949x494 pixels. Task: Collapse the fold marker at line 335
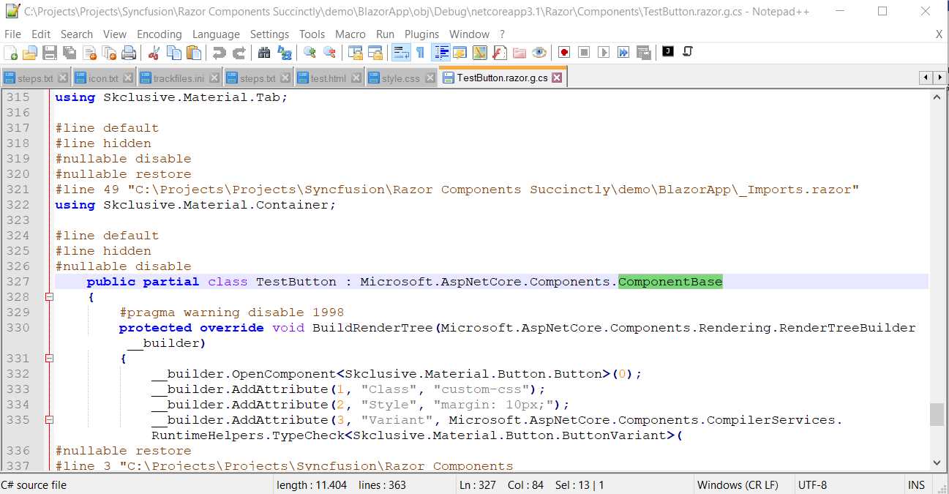click(x=49, y=420)
